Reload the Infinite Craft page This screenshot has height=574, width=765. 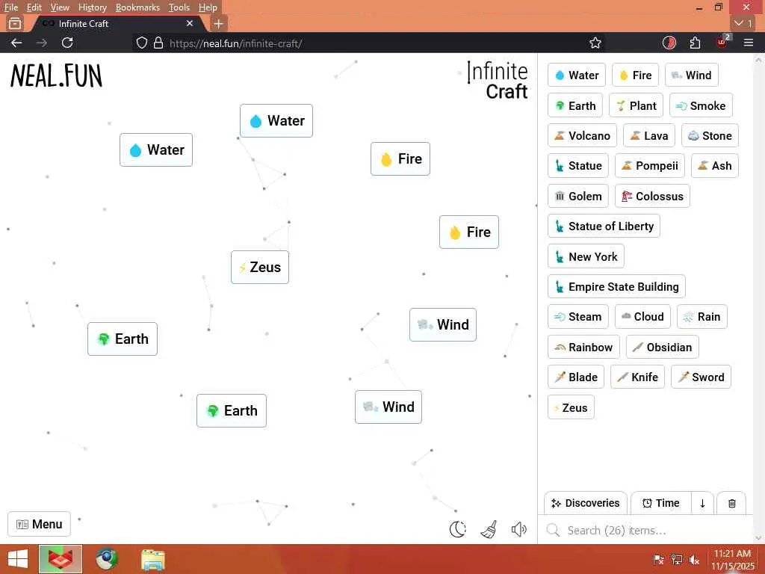pyautogui.click(x=67, y=43)
